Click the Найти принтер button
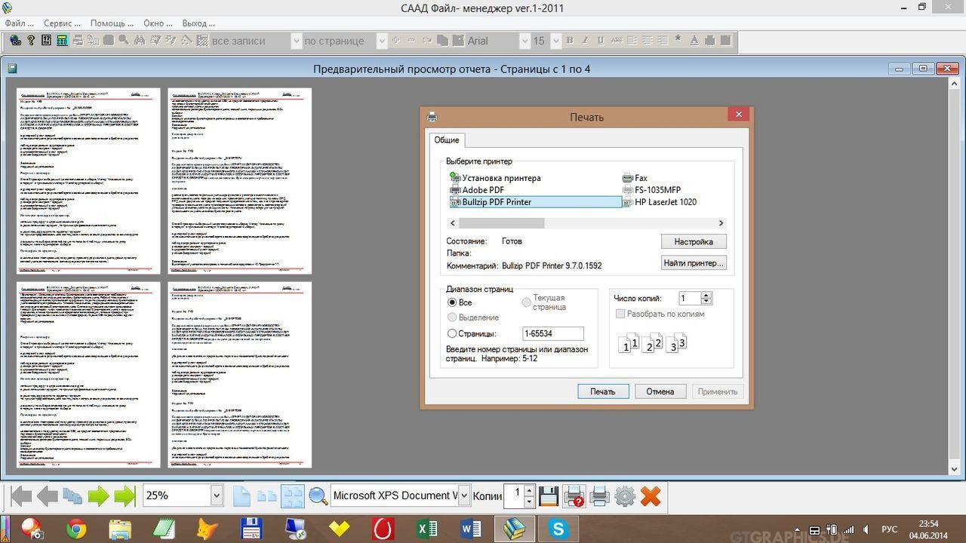The width and height of the screenshot is (966, 543). [x=694, y=263]
